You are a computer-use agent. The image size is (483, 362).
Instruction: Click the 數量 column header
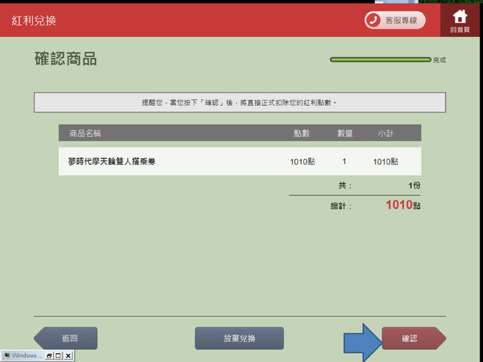[x=345, y=133]
